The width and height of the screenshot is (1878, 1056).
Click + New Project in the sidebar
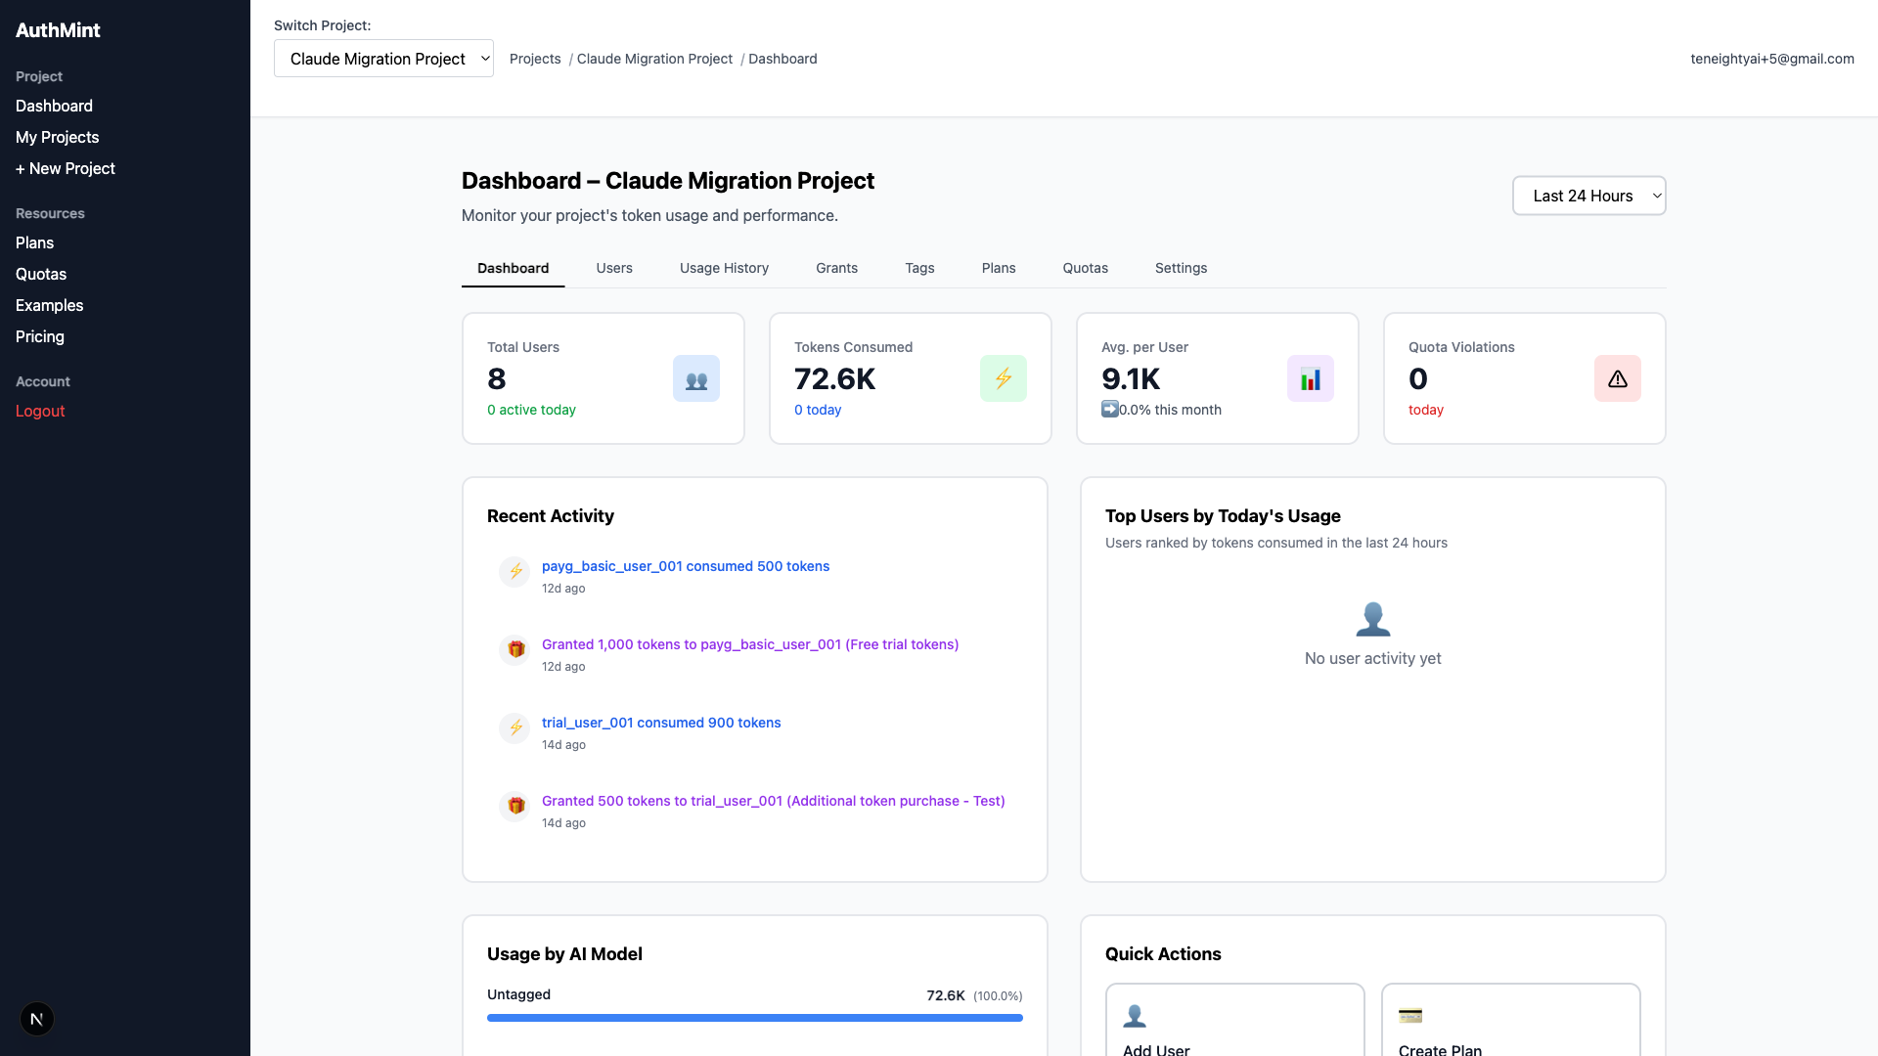tap(65, 168)
